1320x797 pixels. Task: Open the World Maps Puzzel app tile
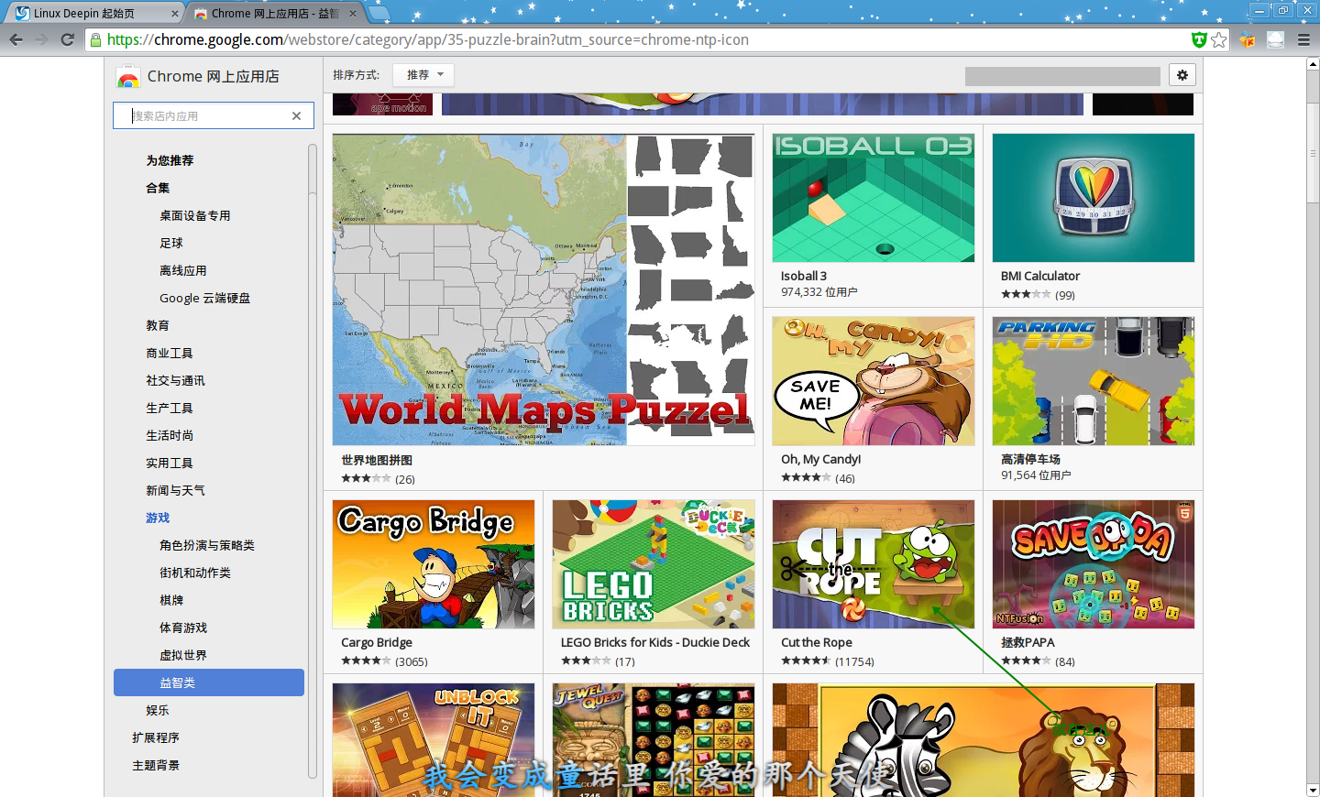544,308
